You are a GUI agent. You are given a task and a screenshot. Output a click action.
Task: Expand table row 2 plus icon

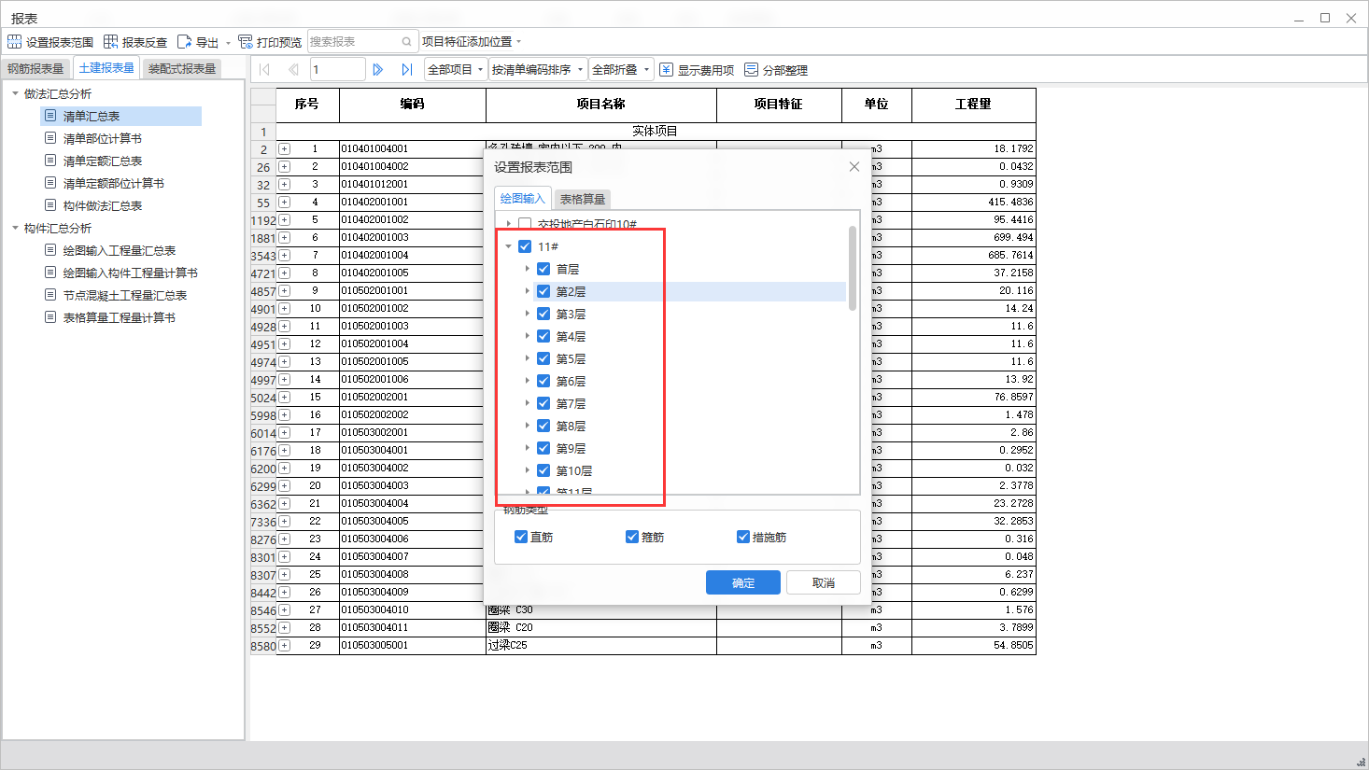[x=284, y=149]
